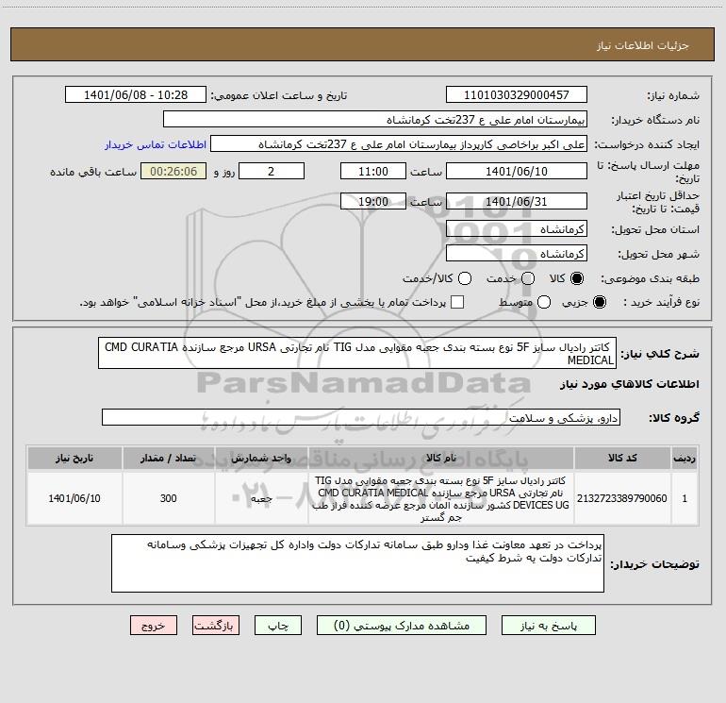Click the گروه کالا field دارو، پزشکی و سلامت
The image size is (726, 703).
point(361,417)
